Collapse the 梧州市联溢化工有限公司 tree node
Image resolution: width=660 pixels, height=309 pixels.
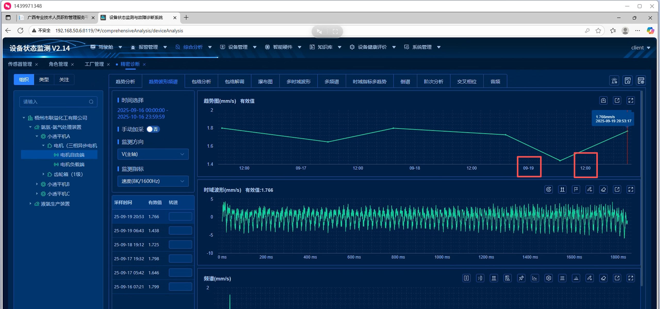[x=24, y=118]
